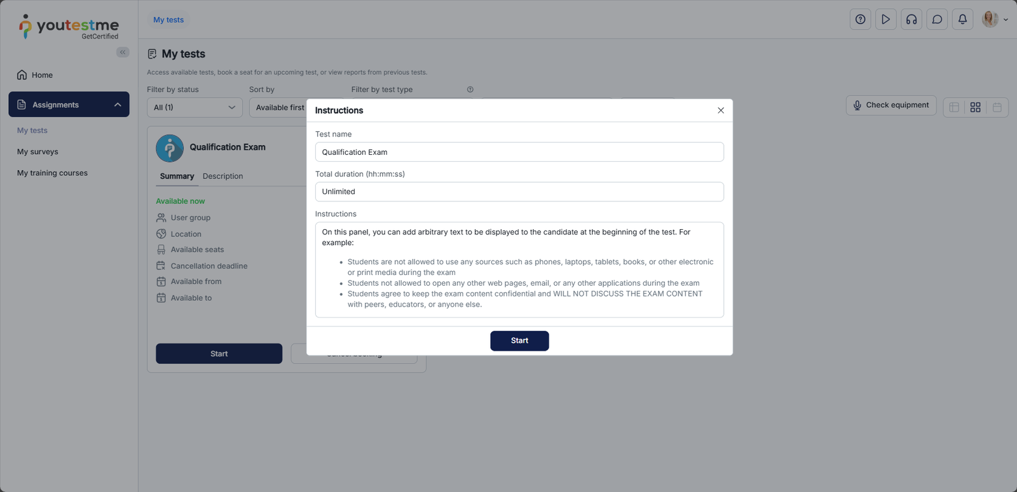Open the chat messages icon
The image size is (1017, 492).
click(937, 20)
